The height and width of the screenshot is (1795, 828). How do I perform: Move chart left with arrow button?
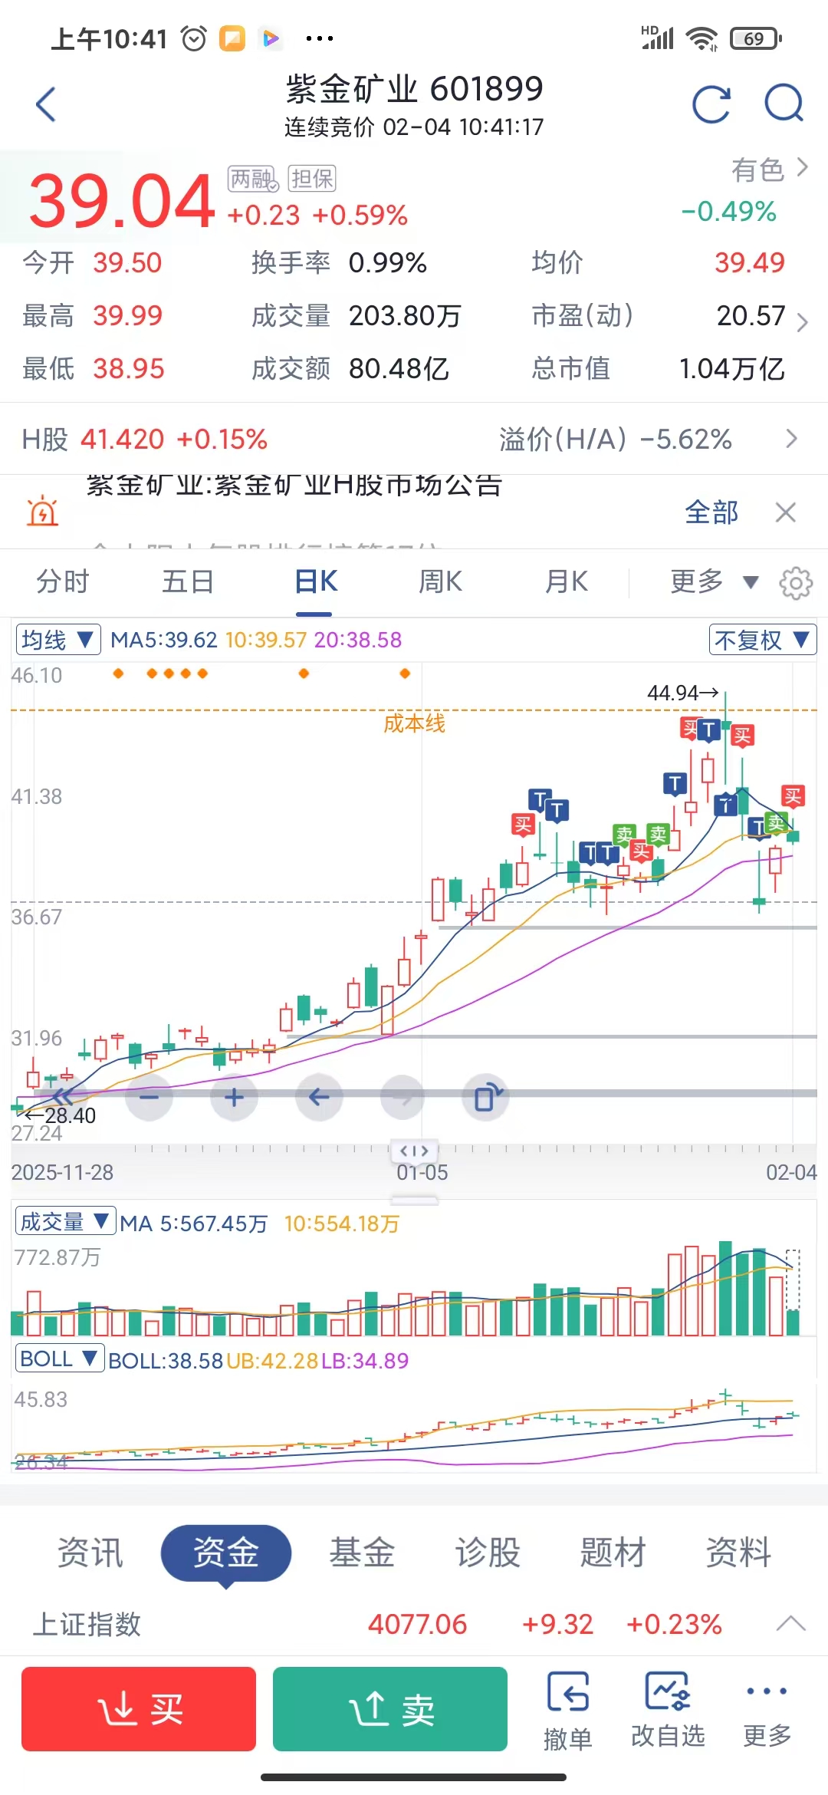(x=319, y=1098)
